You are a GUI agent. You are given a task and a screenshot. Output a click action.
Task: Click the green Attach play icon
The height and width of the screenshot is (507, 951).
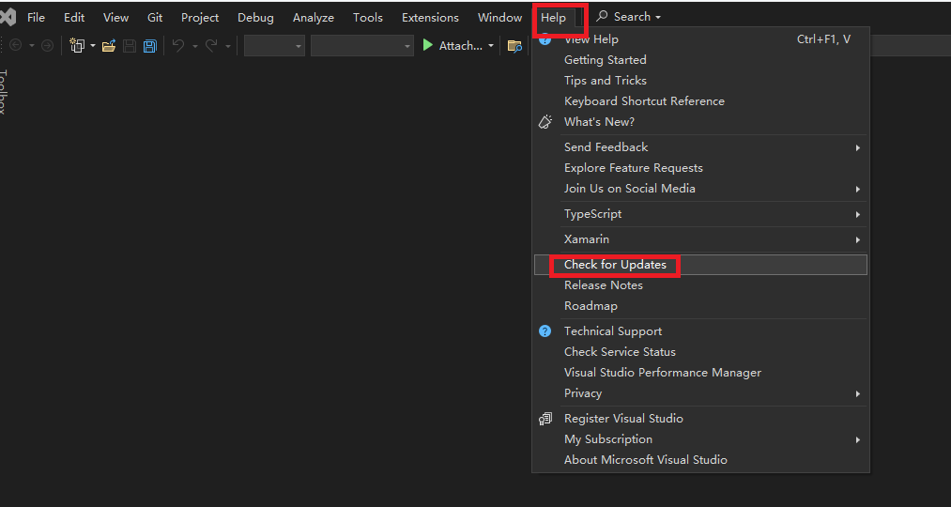(x=427, y=45)
